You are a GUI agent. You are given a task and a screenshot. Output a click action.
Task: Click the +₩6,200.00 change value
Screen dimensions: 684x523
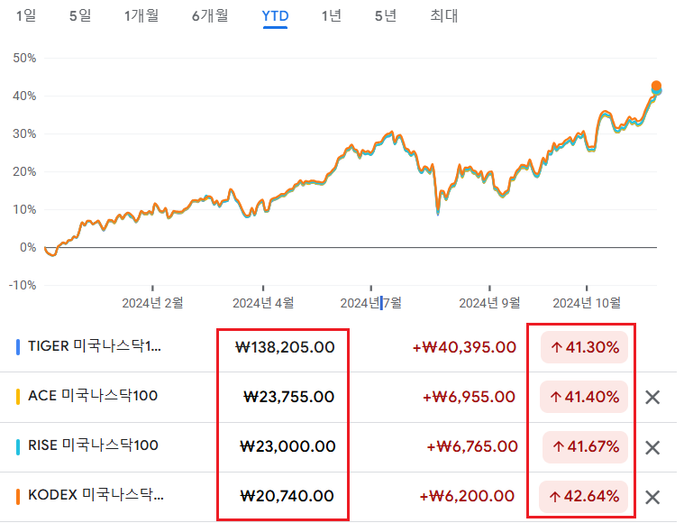(x=467, y=496)
